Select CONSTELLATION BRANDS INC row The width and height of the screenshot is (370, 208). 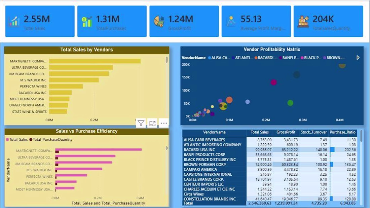(269, 199)
